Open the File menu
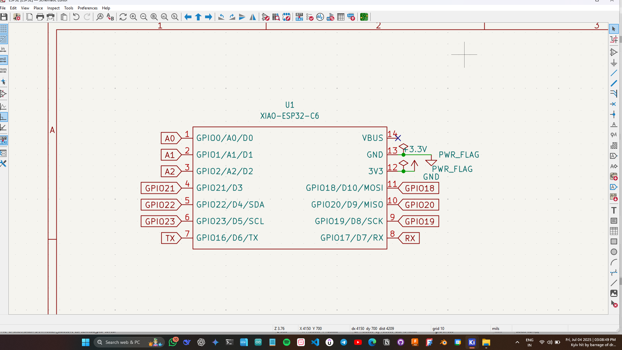Image resolution: width=622 pixels, height=350 pixels. 3,8
